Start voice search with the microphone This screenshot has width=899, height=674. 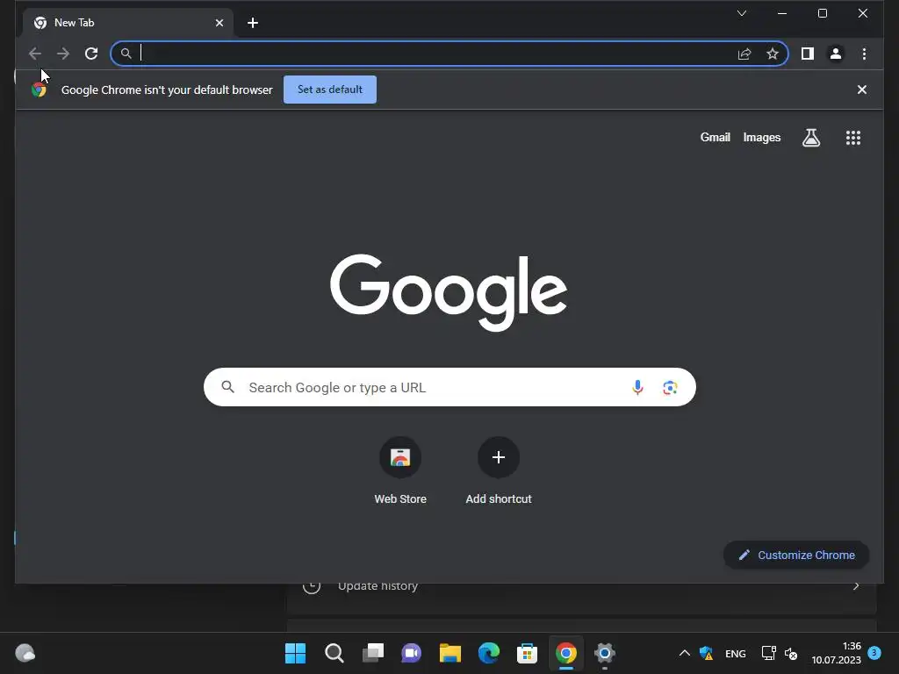point(637,387)
